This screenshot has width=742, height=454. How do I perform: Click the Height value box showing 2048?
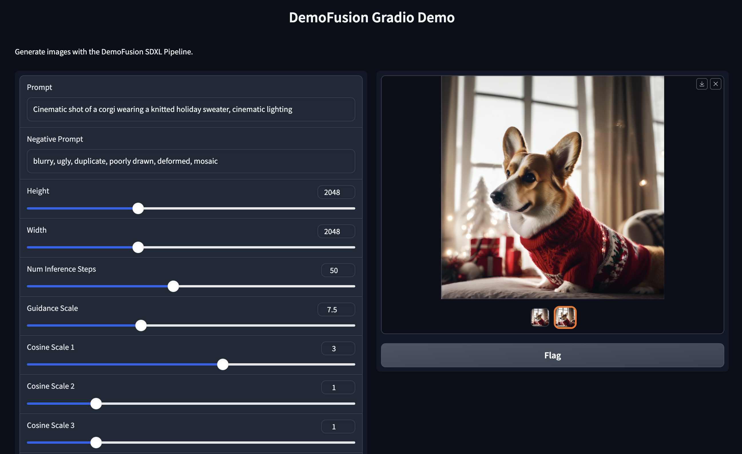click(336, 192)
